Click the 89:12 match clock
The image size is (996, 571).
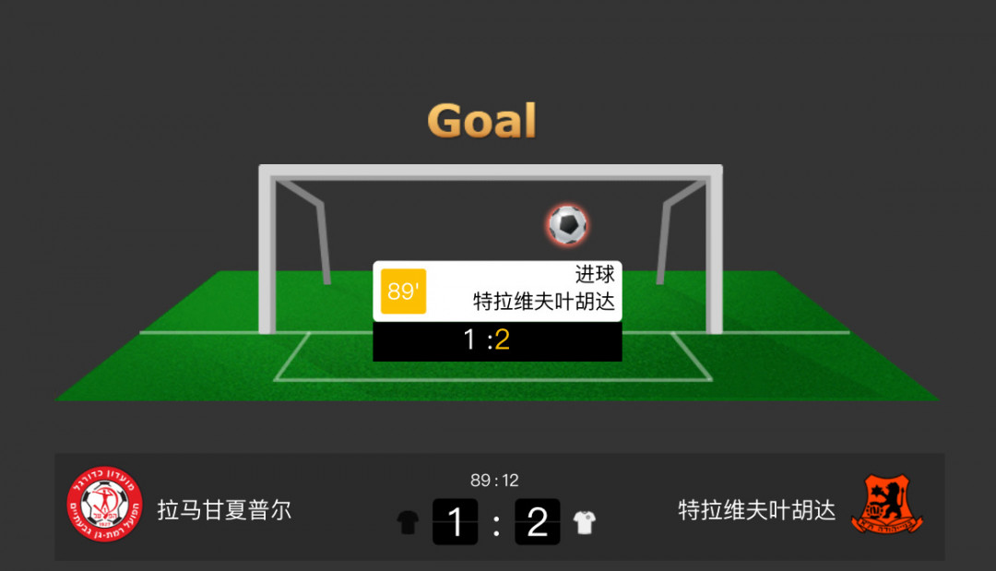(x=495, y=481)
